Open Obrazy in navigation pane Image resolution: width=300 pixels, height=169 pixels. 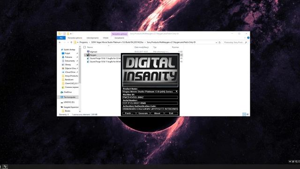(x=67, y=65)
